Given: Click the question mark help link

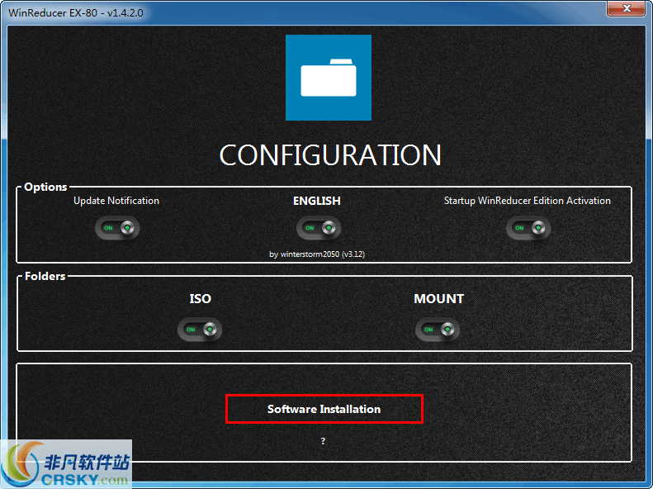Looking at the screenshot, I should point(323,441).
